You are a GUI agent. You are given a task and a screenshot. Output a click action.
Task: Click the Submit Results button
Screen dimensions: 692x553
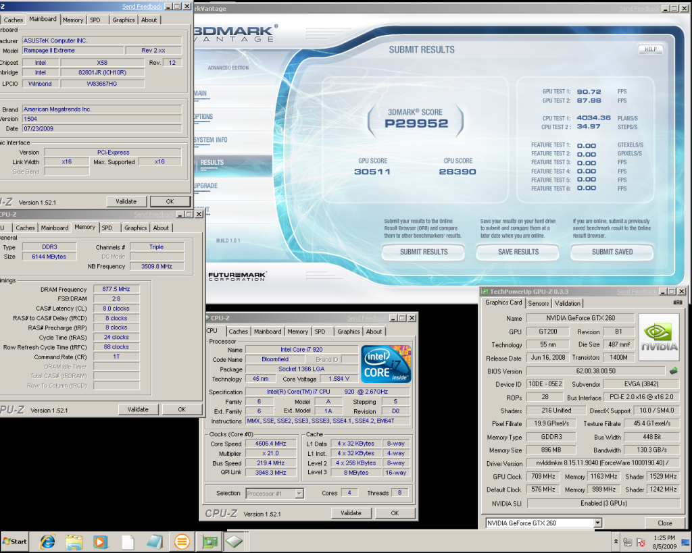pyautogui.click(x=423, y=252)
